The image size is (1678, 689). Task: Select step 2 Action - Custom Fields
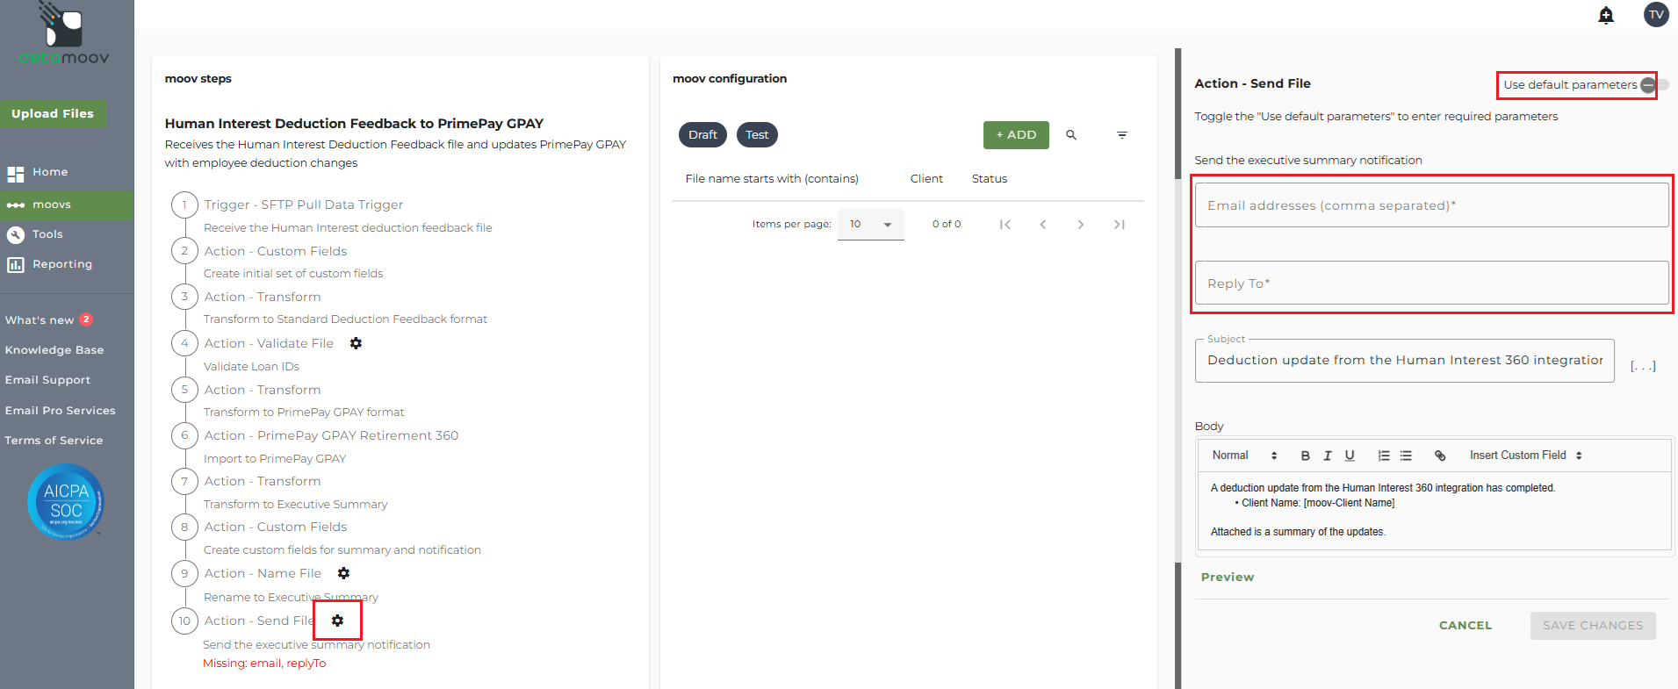[276, 252]
